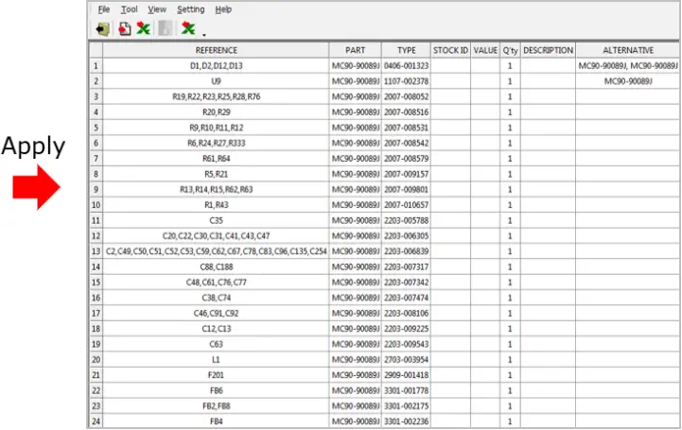Image resolution: width=682 pixels, height=430 pixels.
Task: Click type cell 2007-008052
Action: [x=406, y=96]
